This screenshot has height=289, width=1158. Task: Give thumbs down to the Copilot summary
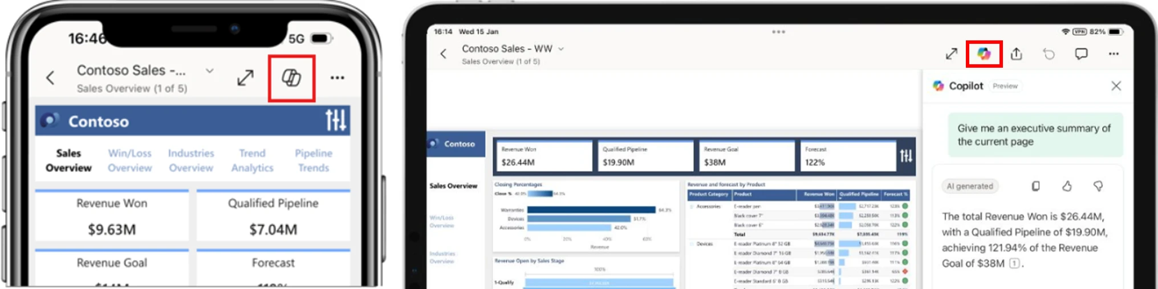point(1098,186)
